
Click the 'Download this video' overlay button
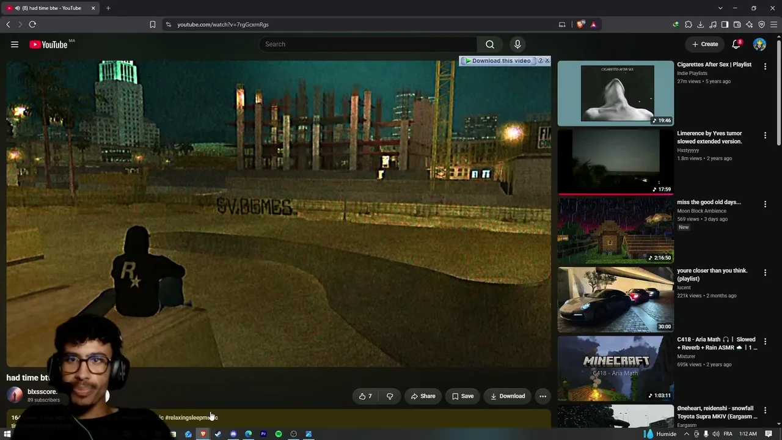(x=497, y=61)
